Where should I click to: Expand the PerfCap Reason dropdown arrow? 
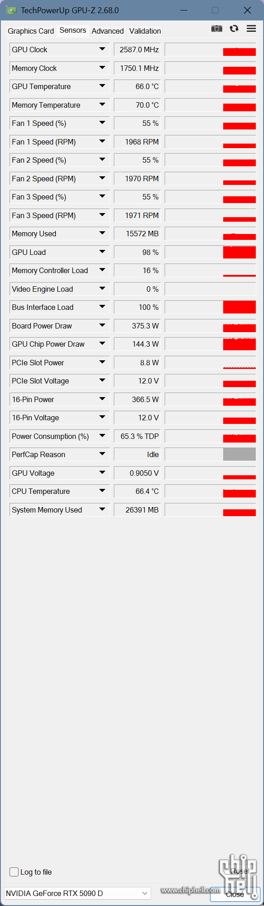[x=102, y=454]
